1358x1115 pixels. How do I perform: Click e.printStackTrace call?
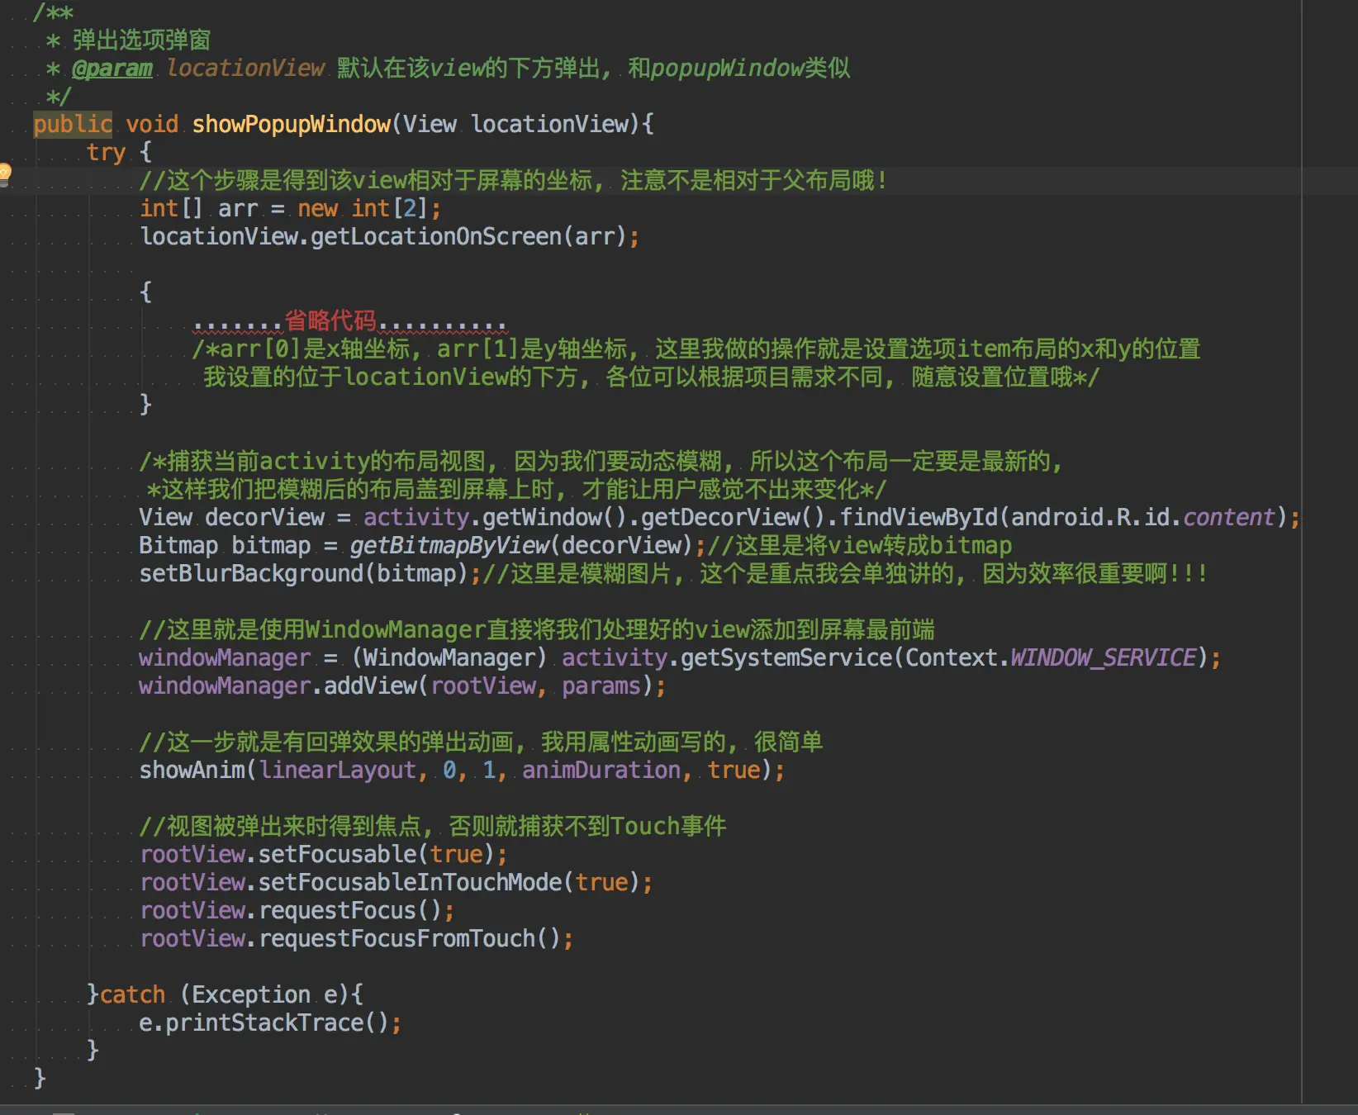click(x=264, y=1023)
